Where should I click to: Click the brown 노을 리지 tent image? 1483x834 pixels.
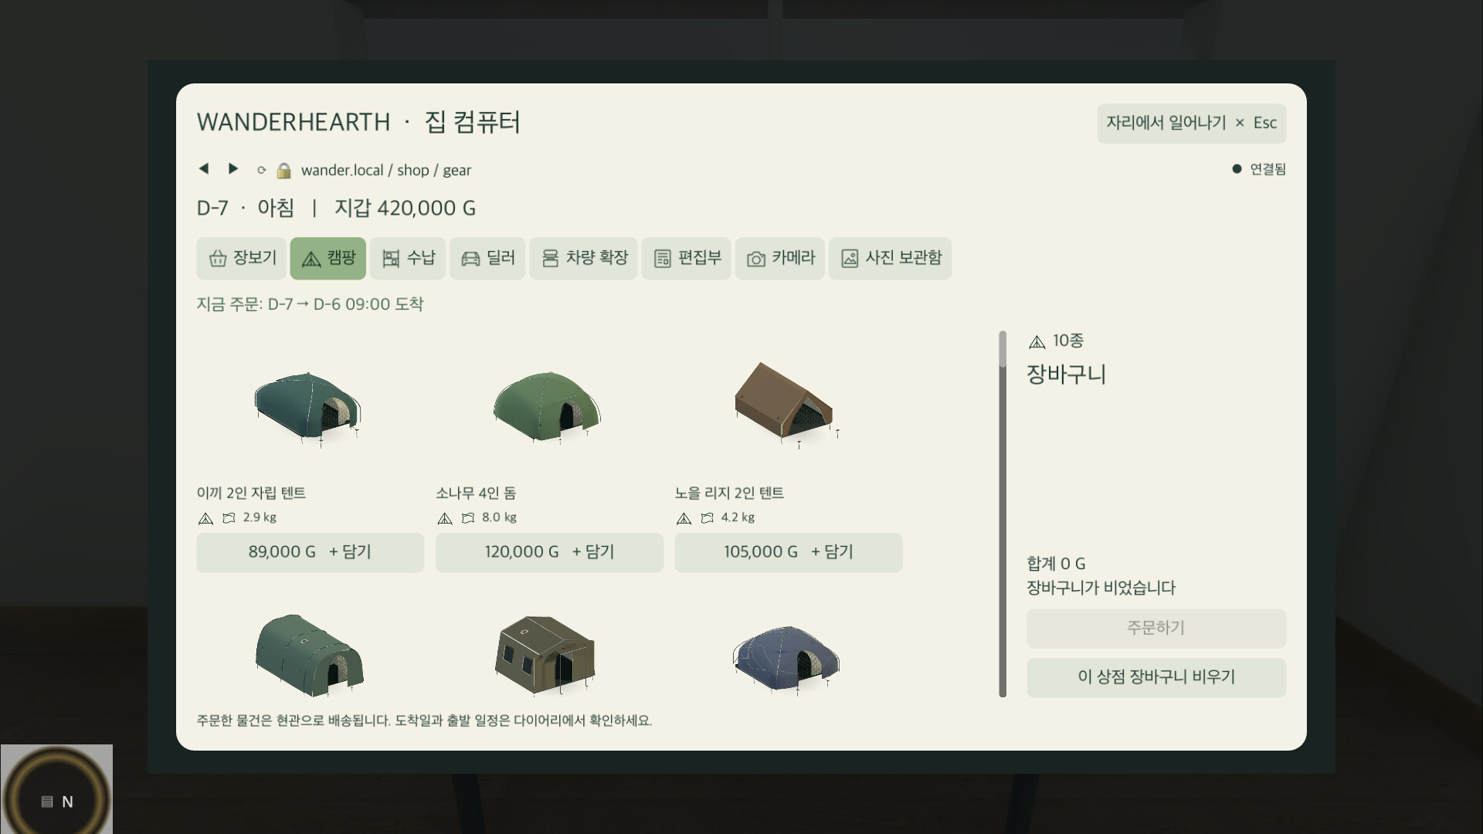pyautogui.click(x=786, y=404)
